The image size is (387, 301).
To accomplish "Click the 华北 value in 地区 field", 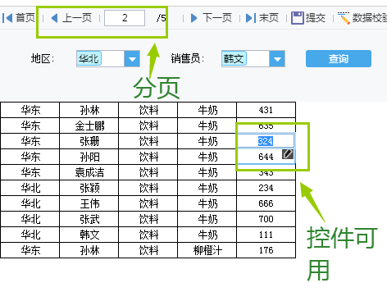I will 89,58.
